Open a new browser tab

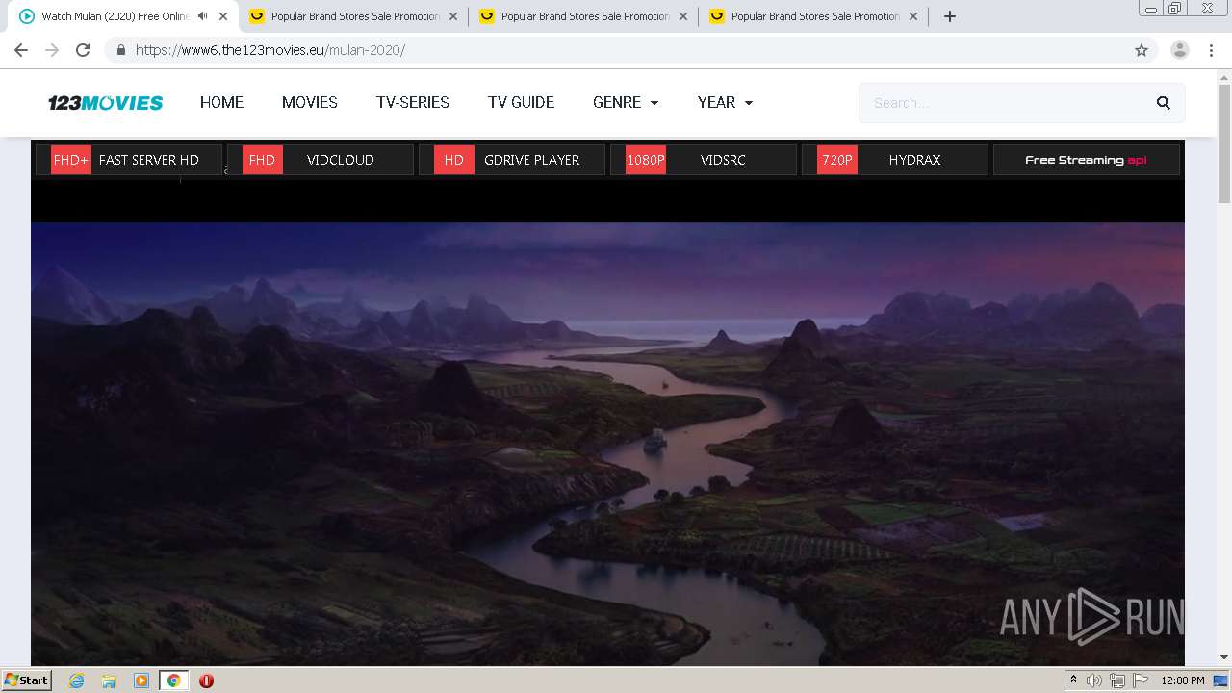950,16
